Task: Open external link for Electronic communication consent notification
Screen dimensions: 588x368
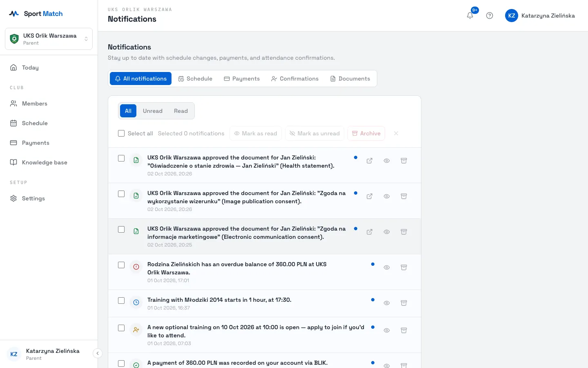Action: [370, 232]
